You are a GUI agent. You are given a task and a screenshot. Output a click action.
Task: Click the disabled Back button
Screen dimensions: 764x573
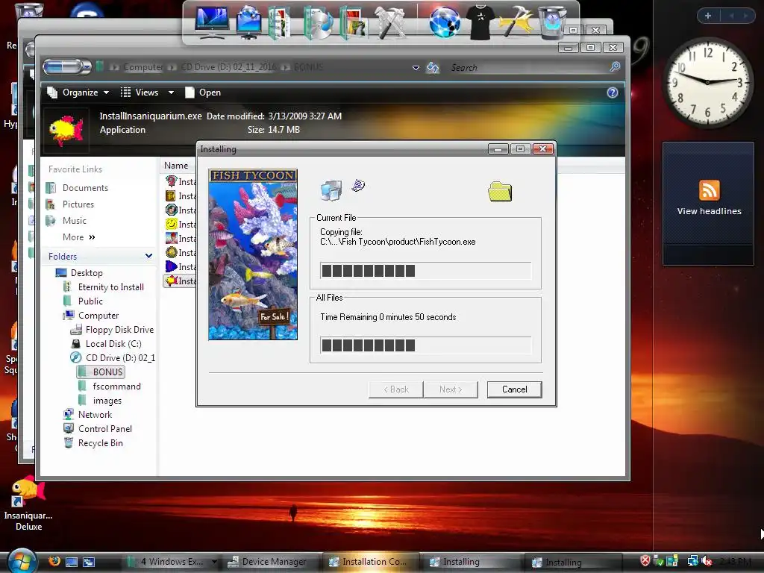(395, 389)
